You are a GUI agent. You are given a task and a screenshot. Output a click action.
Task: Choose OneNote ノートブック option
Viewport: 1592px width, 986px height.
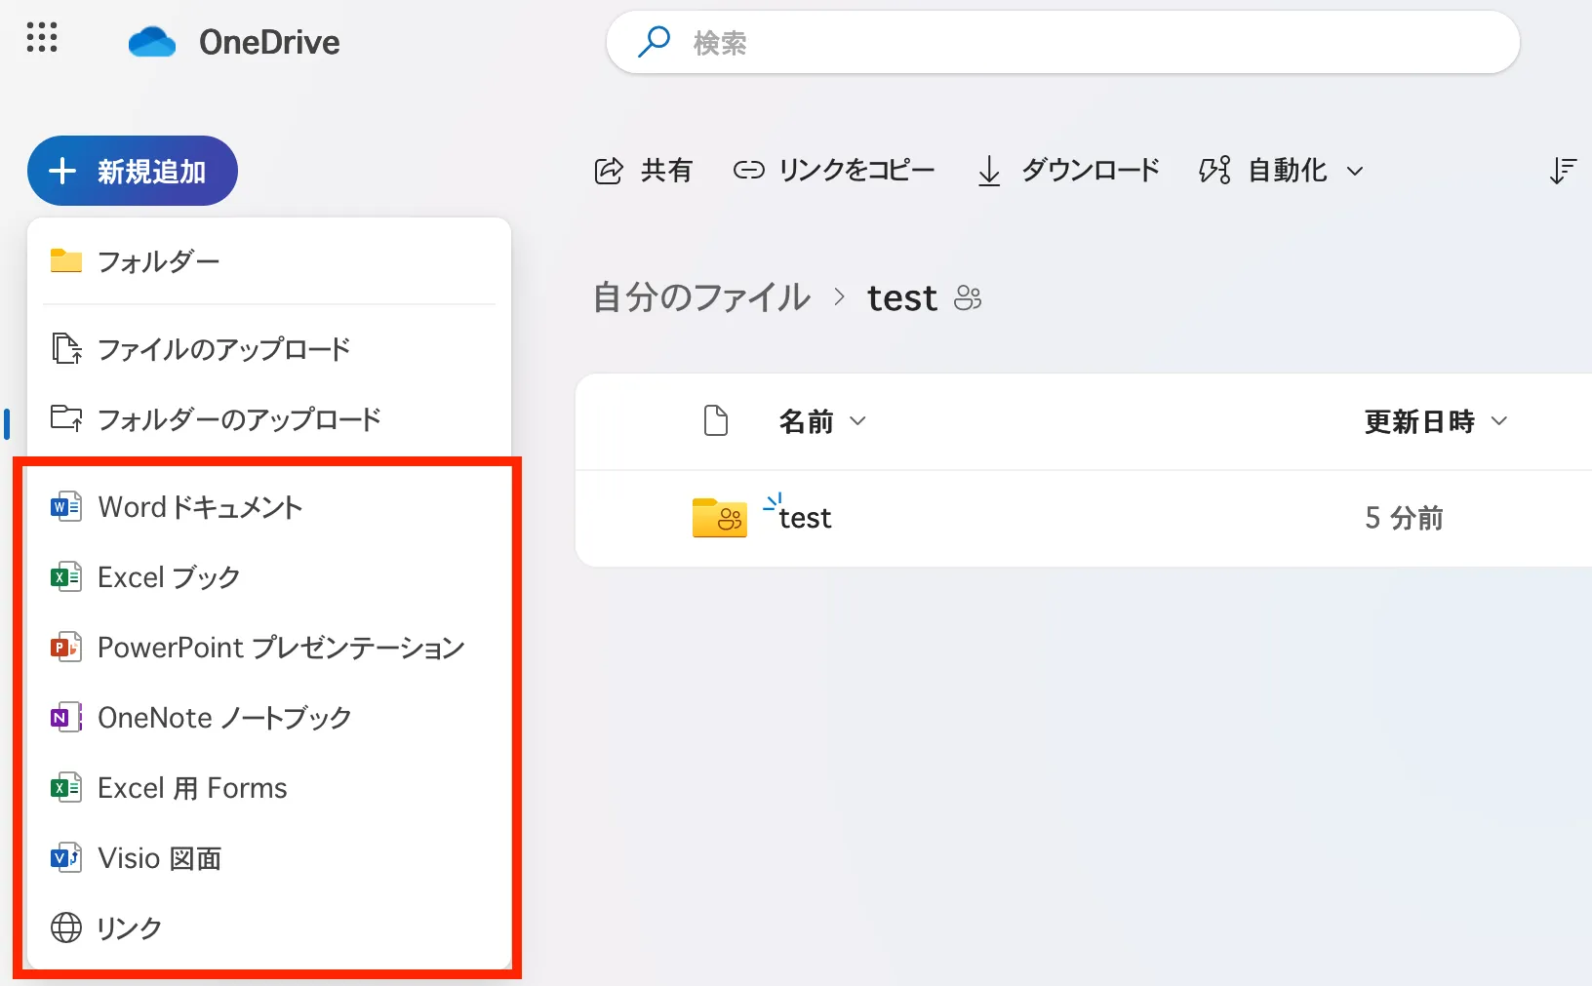coord(224,718)
